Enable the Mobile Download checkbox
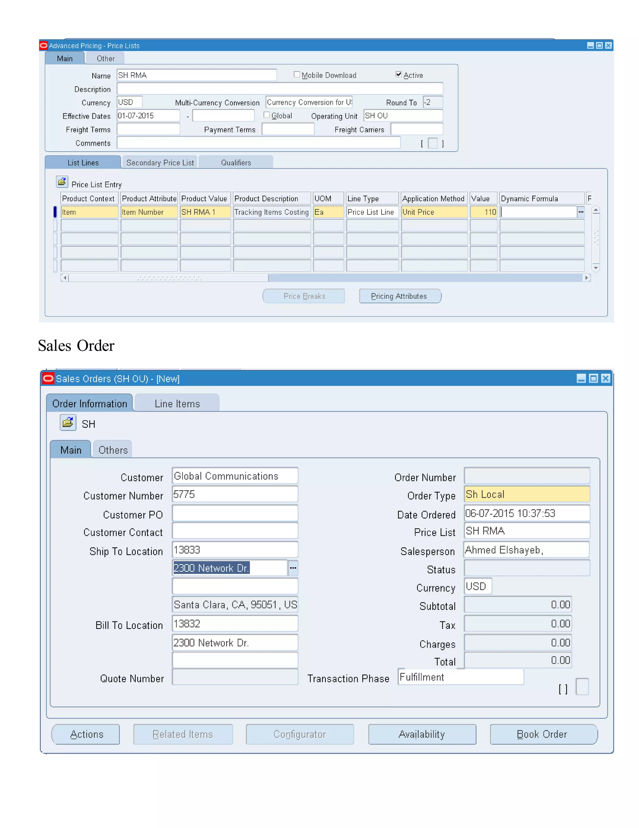639x828 pixels. [x=297, y=75]
